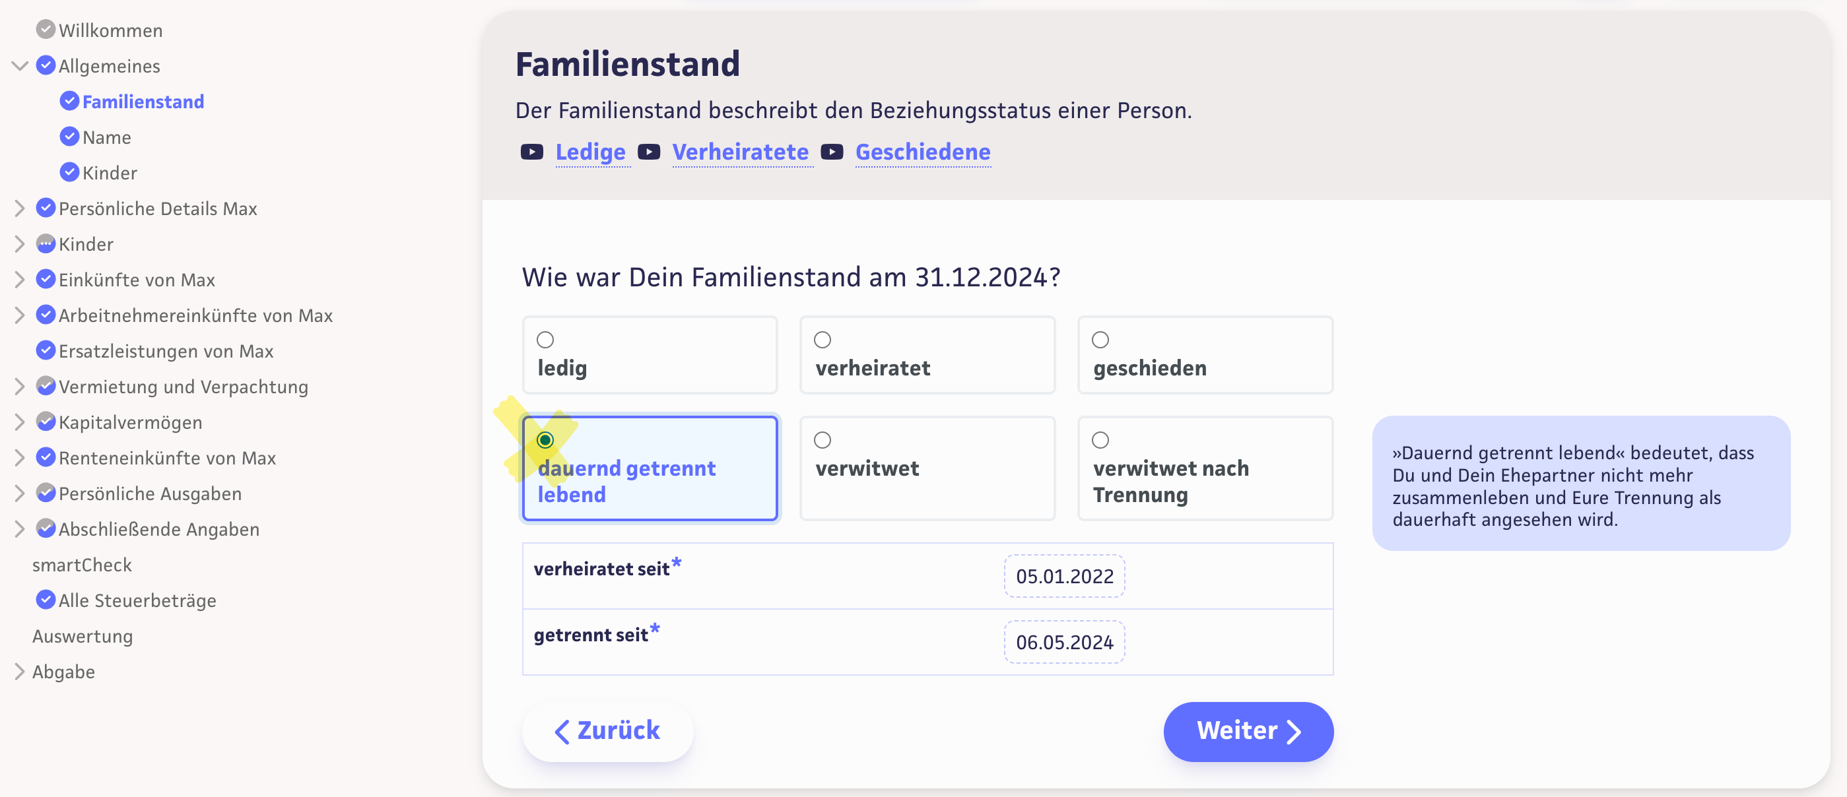Choose the 'verwitwet nach Trennung' option
Screen dimensions: 1847x797
pos(1100,440)
